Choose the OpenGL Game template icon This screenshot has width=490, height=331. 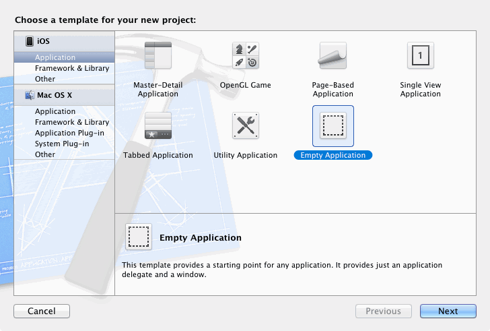[x=246, y=55]
